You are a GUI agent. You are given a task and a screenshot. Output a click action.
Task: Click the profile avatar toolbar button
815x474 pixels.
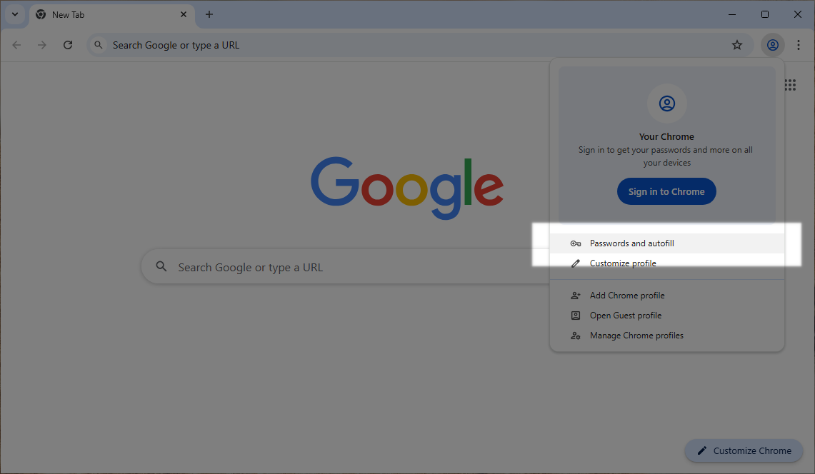(773, 45)
